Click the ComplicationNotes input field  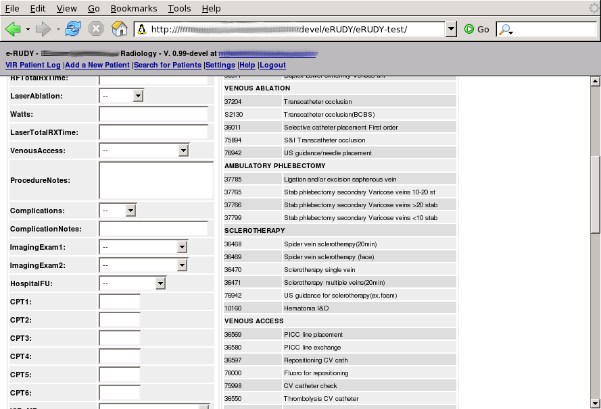[x=153, y=229]
